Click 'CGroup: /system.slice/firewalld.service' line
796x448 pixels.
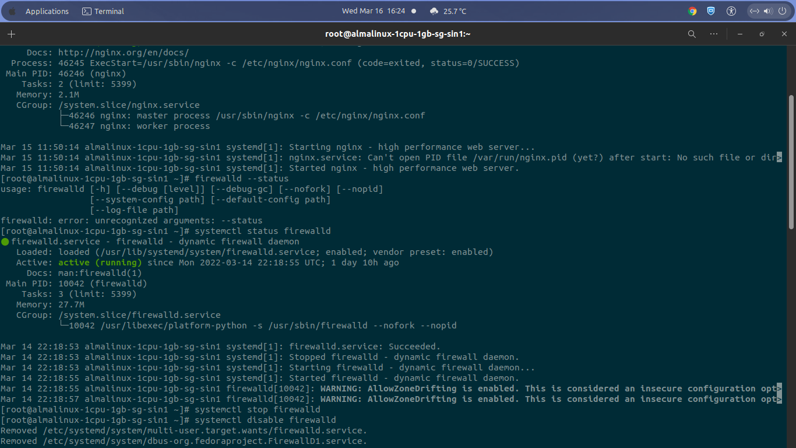(118, 315)
